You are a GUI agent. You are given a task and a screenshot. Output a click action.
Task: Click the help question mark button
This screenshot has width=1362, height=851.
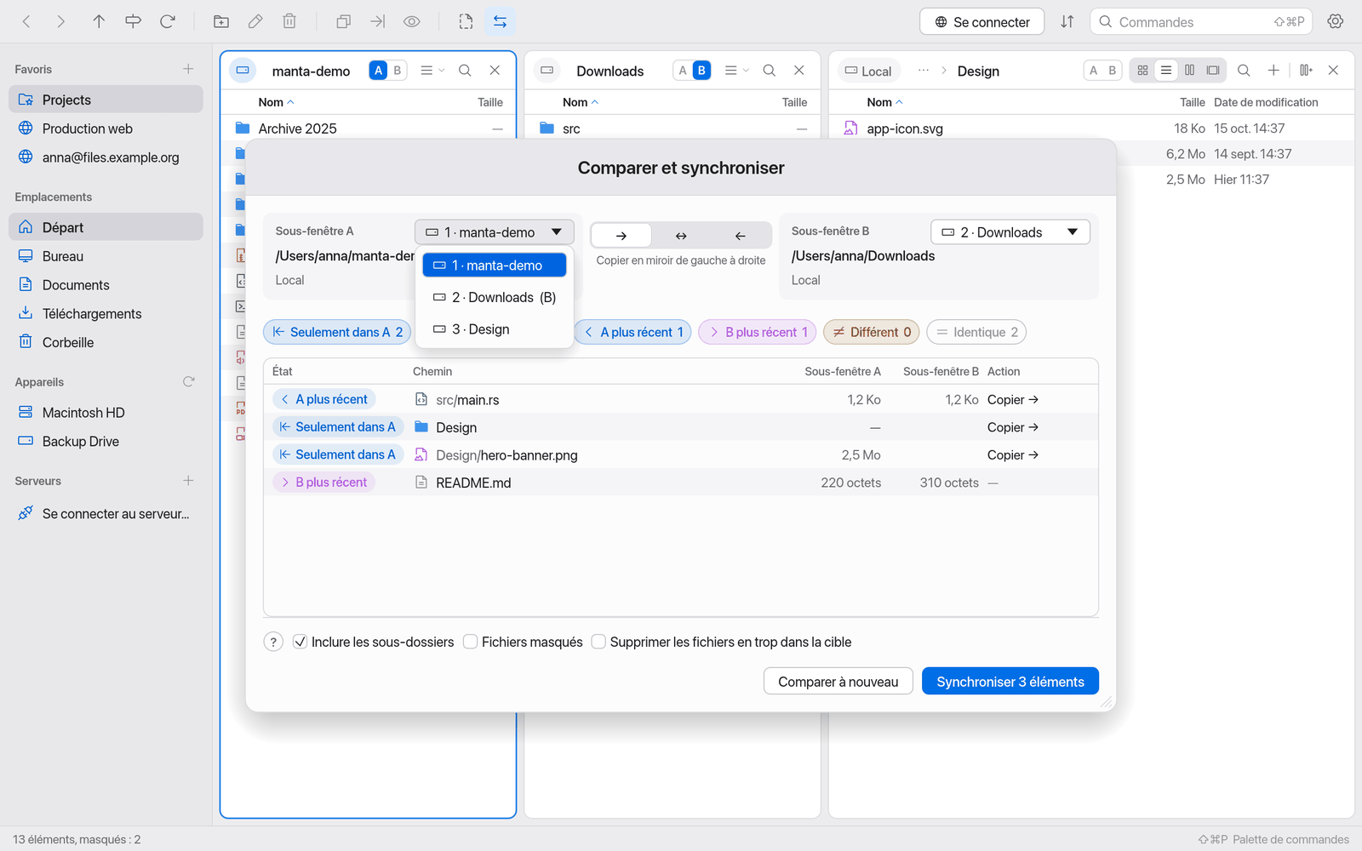point(272,642)
